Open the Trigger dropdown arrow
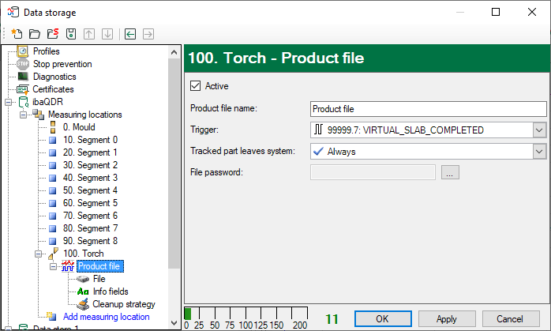The width and height of the screenshot is (551, 331). click(539, 130)
